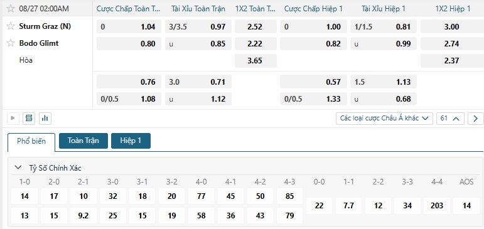Star the Sturm Graz (N) team
The height and width of the screenshot is (229, 484).
click(11, 26)
